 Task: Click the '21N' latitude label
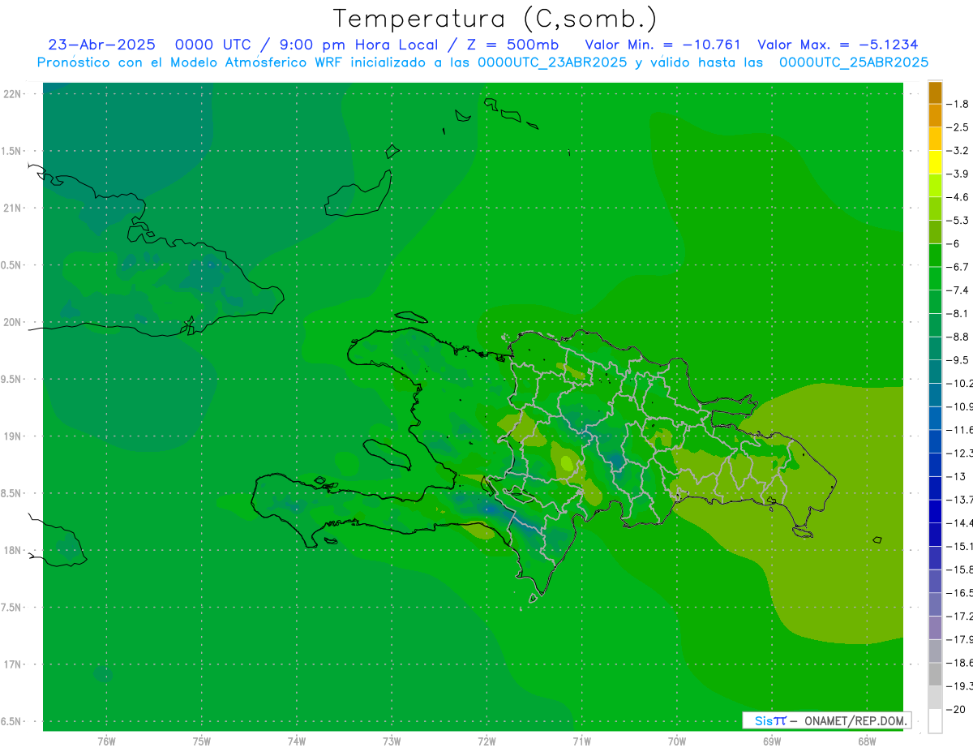[12, 208]
